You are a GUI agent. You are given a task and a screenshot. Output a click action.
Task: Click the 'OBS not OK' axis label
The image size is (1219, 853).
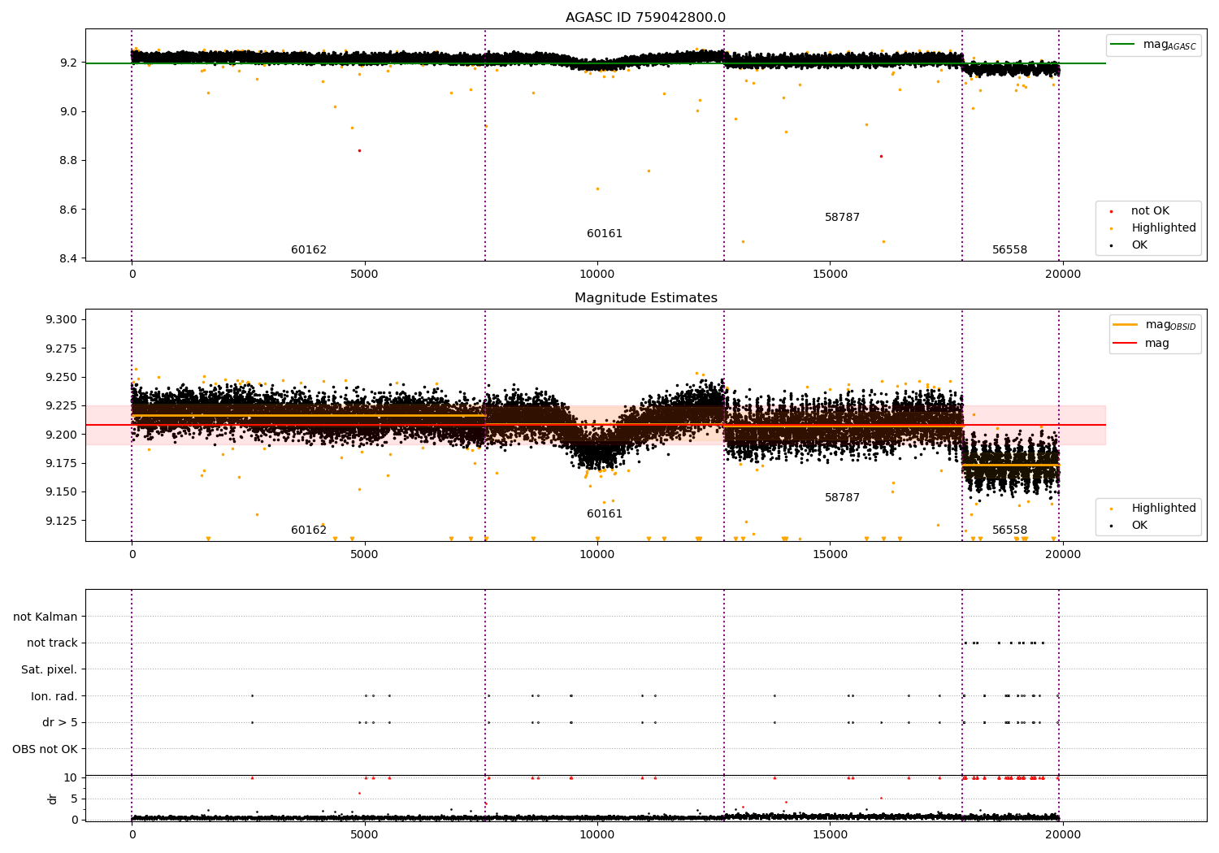46,749
